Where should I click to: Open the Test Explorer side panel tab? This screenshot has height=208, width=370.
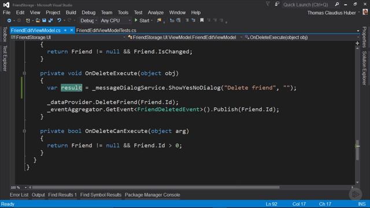[5, 58]
